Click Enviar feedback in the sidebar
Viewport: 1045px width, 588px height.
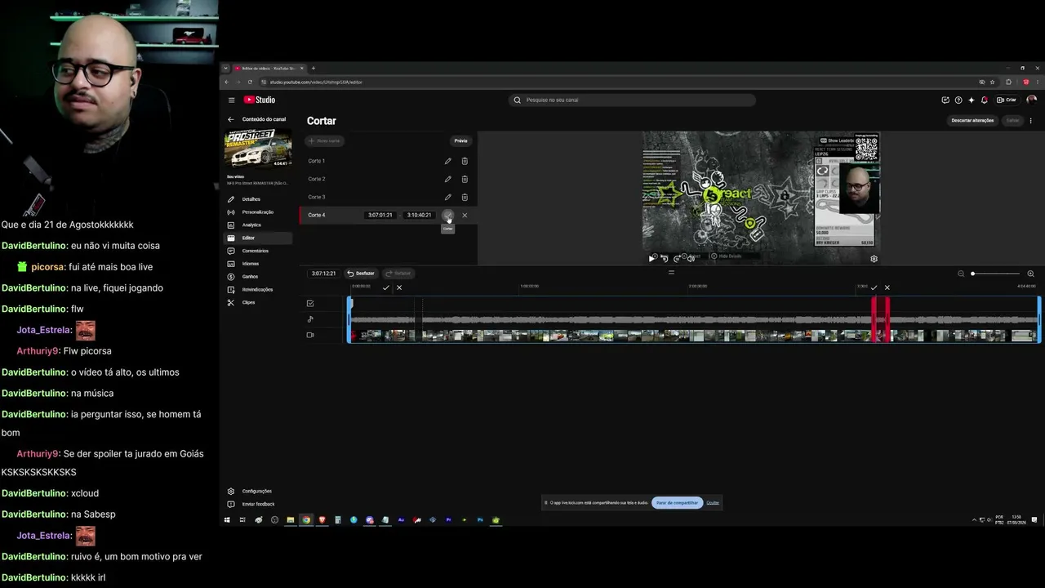click(x=256, y=504)
